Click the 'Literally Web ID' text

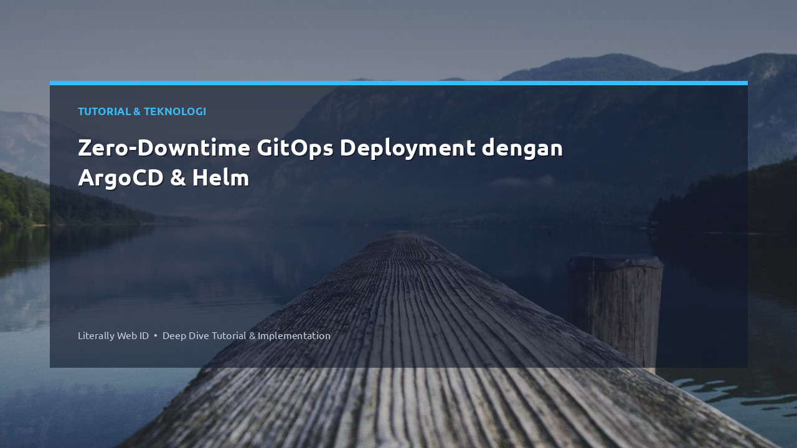pyautogui.click(x=113, y=335)
